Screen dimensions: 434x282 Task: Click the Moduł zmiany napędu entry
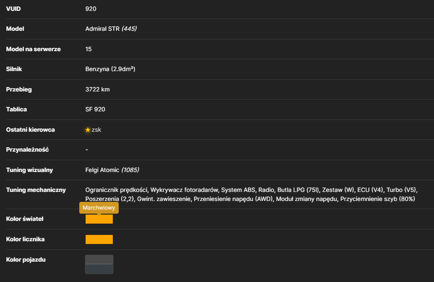point(306,199)
